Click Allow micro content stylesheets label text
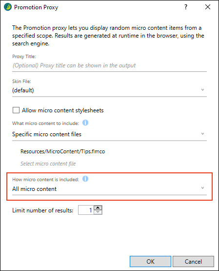 pos(62,110)
